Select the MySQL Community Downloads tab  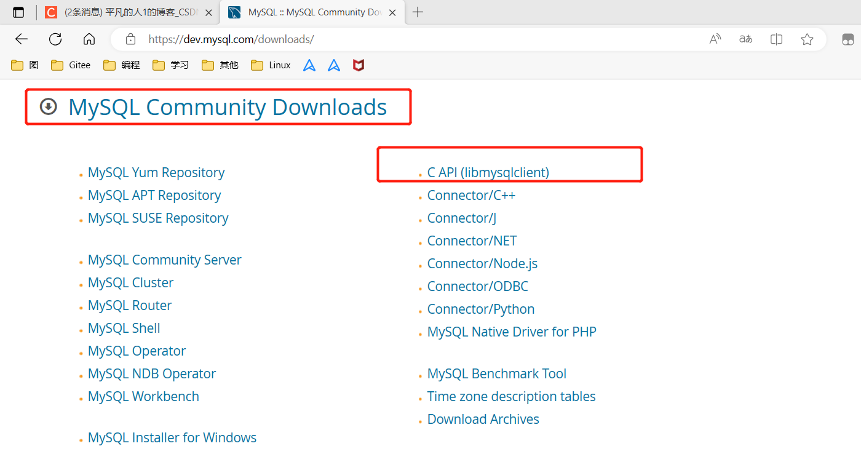[312, 12]
